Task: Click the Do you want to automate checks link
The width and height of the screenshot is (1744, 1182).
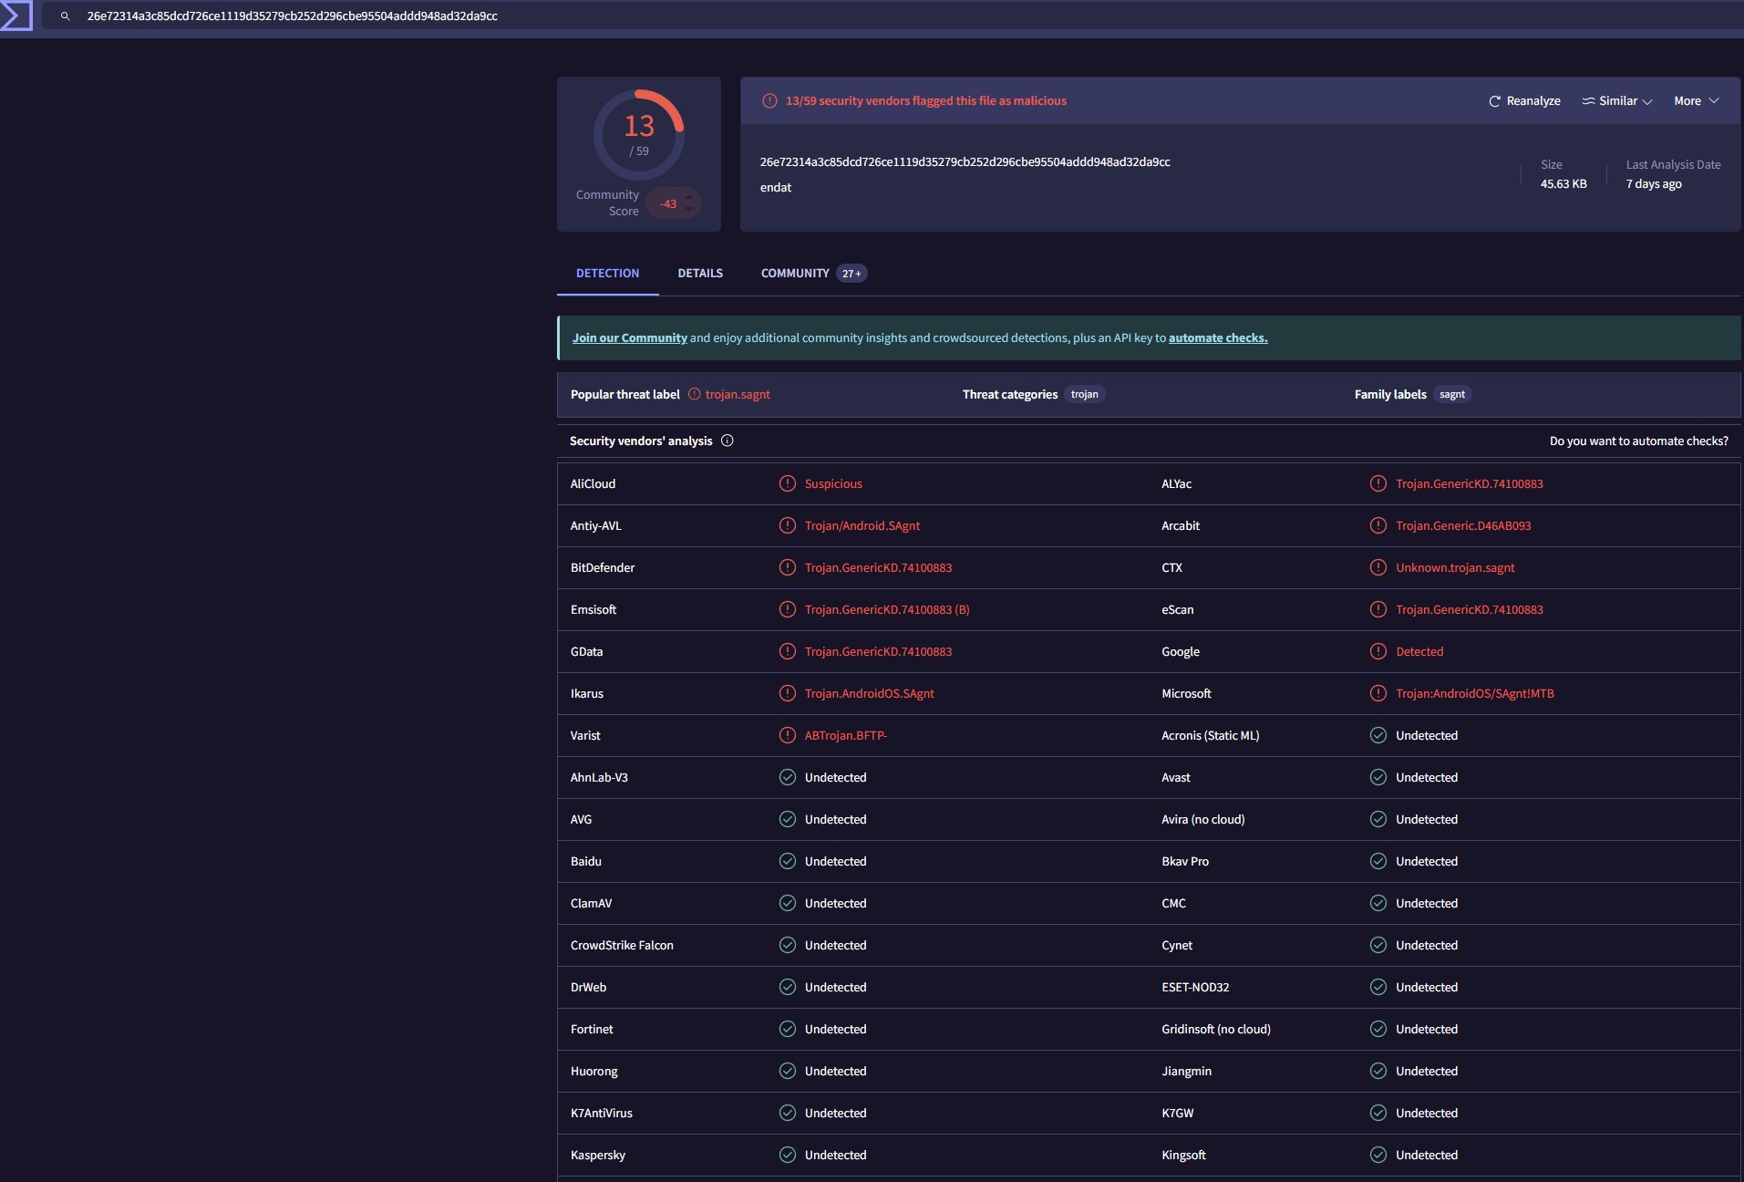Action: (1638, 441)
